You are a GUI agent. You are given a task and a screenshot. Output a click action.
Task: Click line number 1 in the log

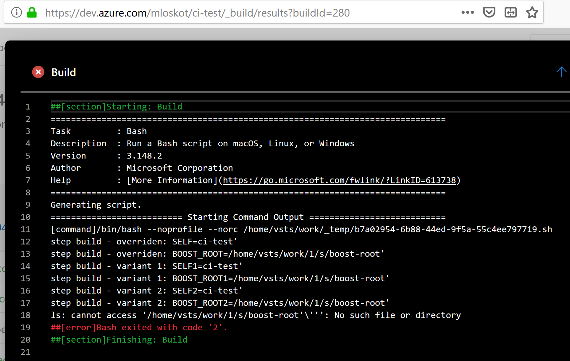tap(28, 106)
